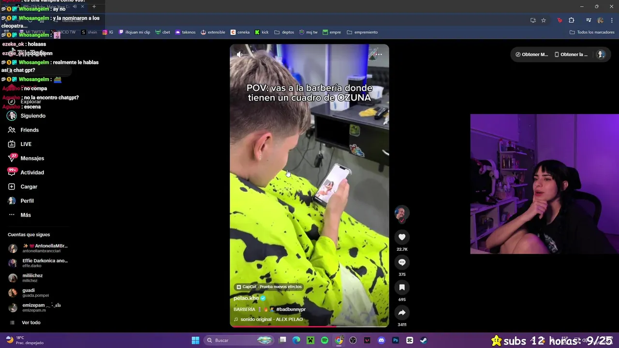619x348 pixels.
Task: Open pelao.khe creator username
Action: tap(246, 298)
